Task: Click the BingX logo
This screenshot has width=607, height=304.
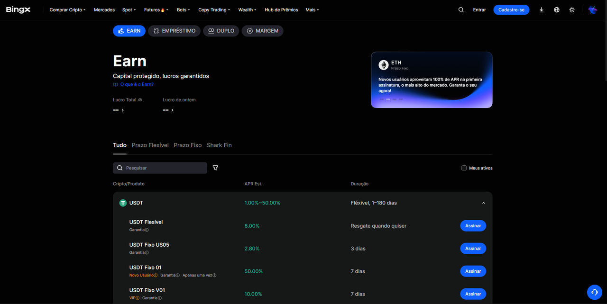Action: coord(18,9)
